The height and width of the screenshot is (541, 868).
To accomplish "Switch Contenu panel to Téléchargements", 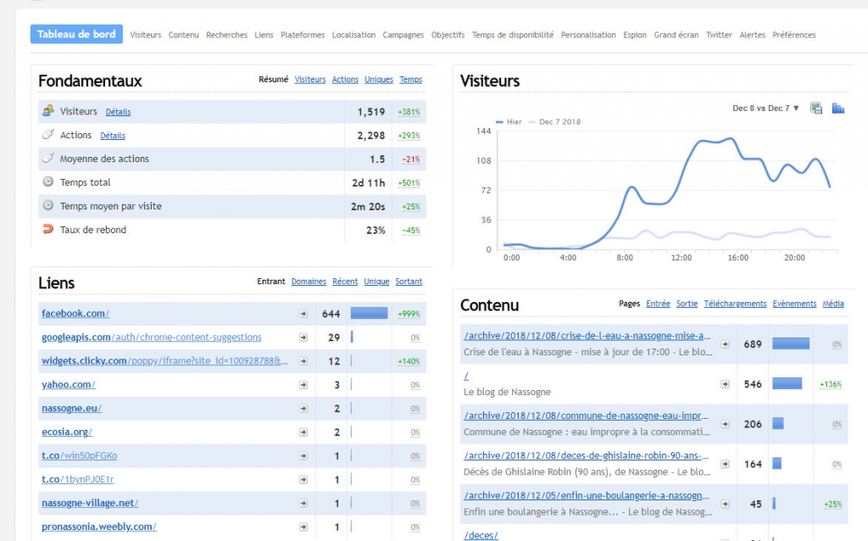I will click(x=735, y=304).
